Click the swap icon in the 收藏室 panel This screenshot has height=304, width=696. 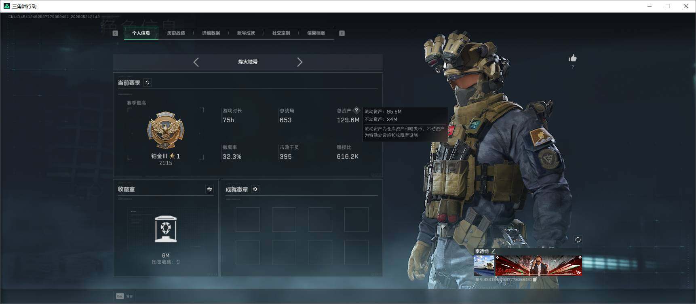click(x=209, y=189)
